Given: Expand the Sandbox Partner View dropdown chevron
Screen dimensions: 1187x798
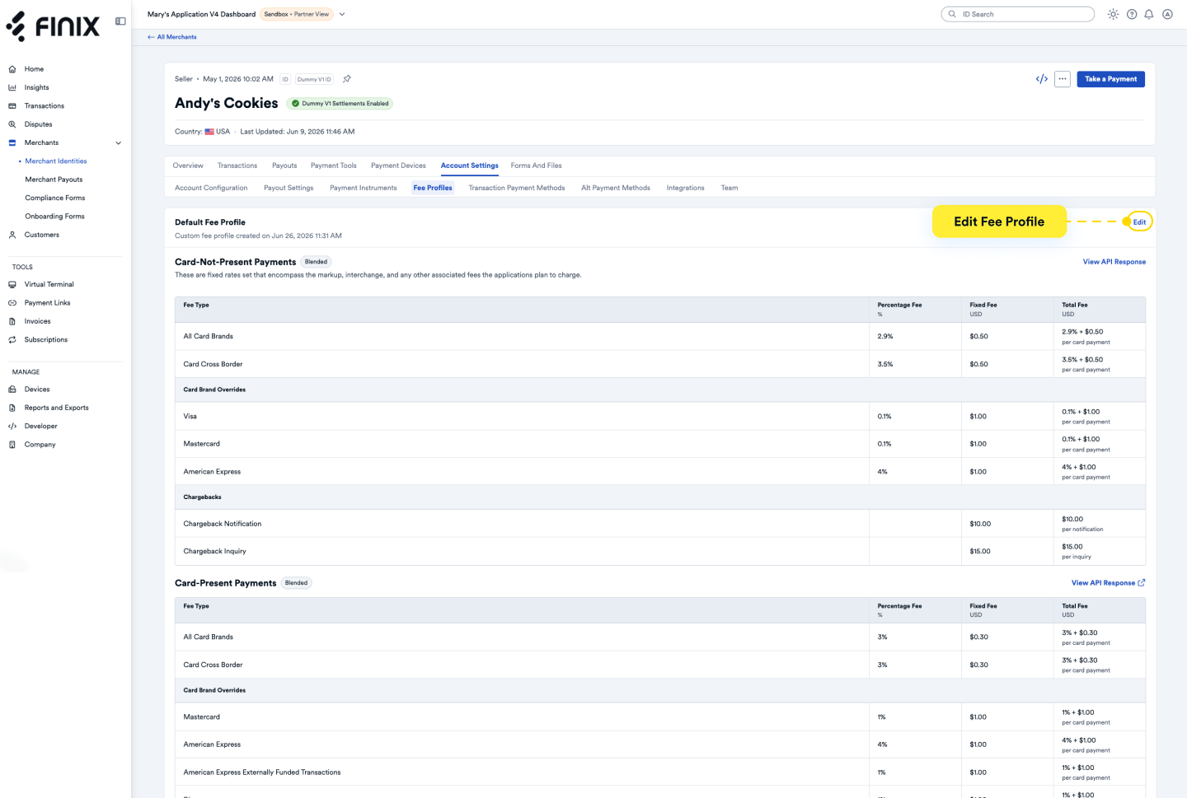Looking at the screenshot, I should tap(342, 14).
